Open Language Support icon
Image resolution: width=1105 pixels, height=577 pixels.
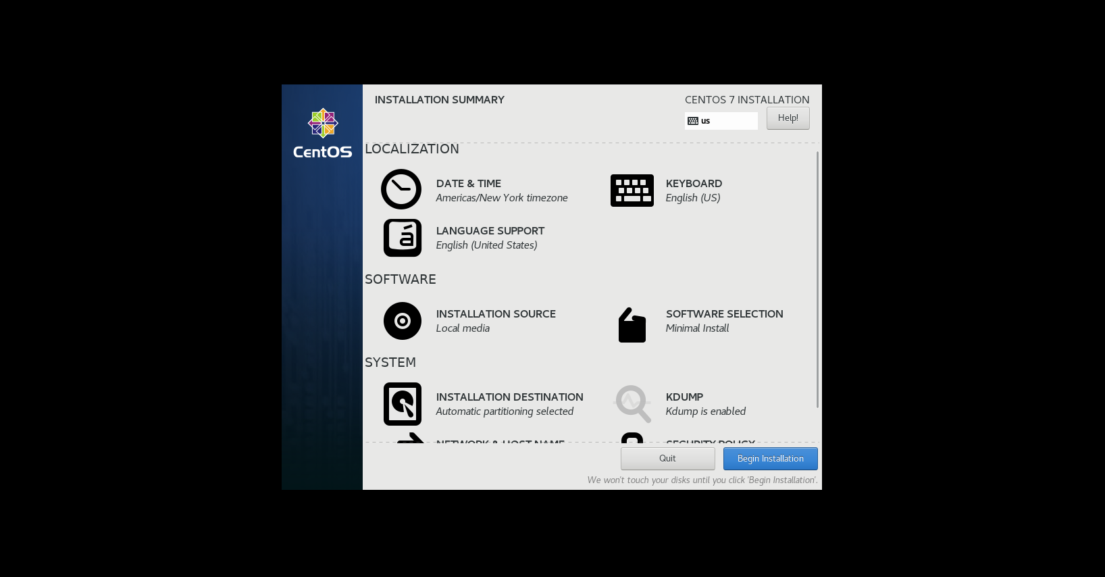coord(403,238)
